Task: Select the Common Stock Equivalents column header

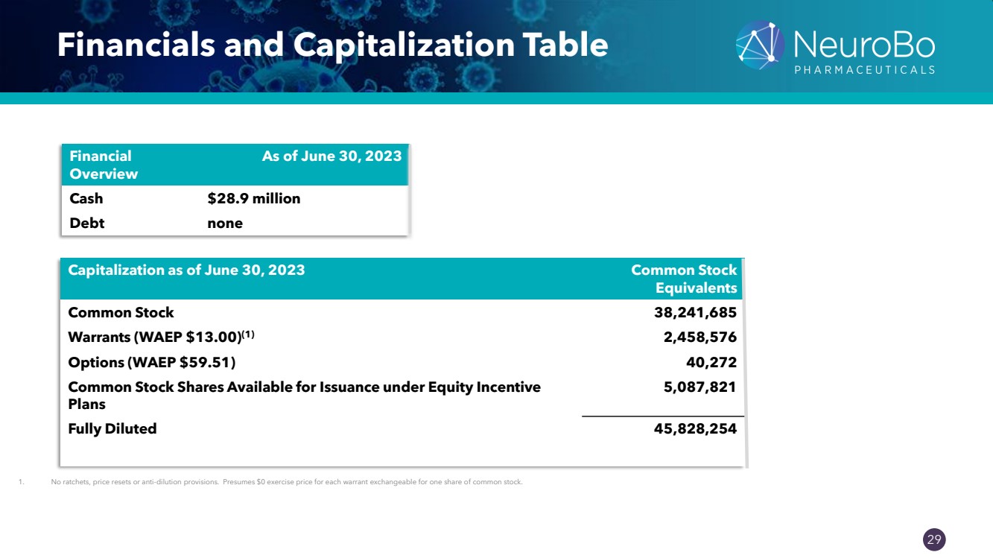Action: pyautogui.click(x=683, y=279)
